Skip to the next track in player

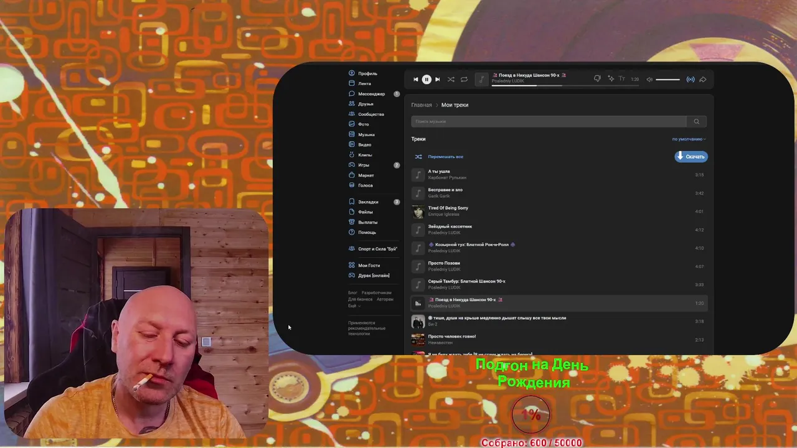pyautogui.click(x=437, y=79)
